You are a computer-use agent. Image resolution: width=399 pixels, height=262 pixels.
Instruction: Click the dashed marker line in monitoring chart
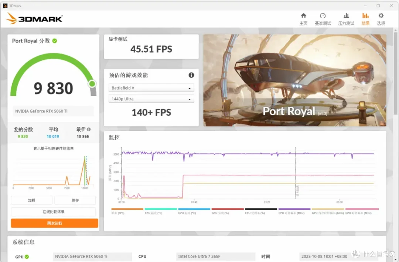pos(296,172)
